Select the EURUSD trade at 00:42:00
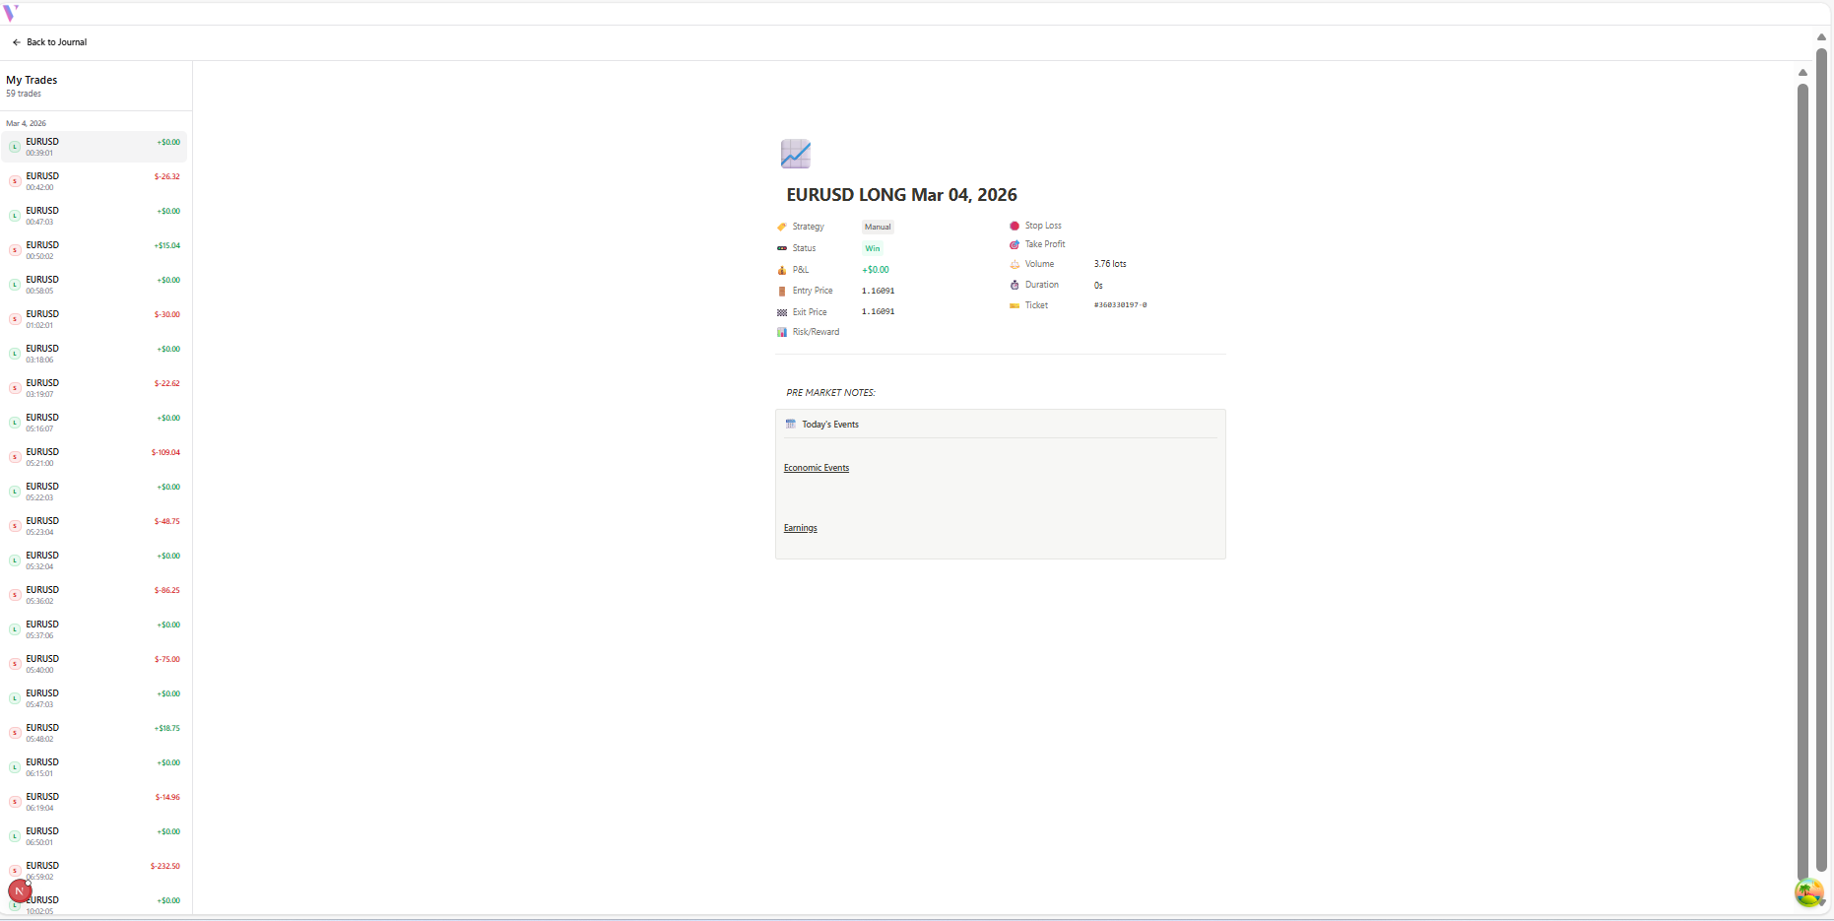Viewport: 1834px width, 921px height. (x=94, y=181)
